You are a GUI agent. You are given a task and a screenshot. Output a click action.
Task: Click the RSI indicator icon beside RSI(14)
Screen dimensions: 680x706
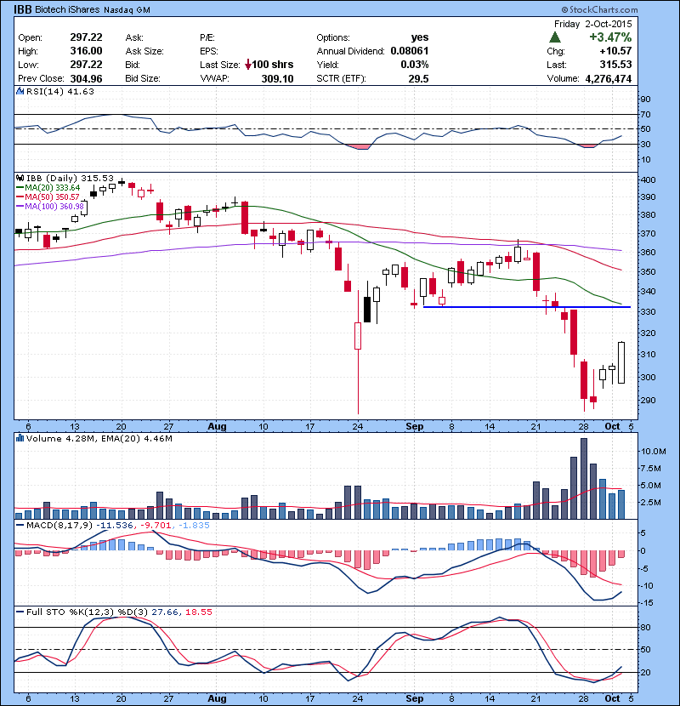click(x=20, y=91)
